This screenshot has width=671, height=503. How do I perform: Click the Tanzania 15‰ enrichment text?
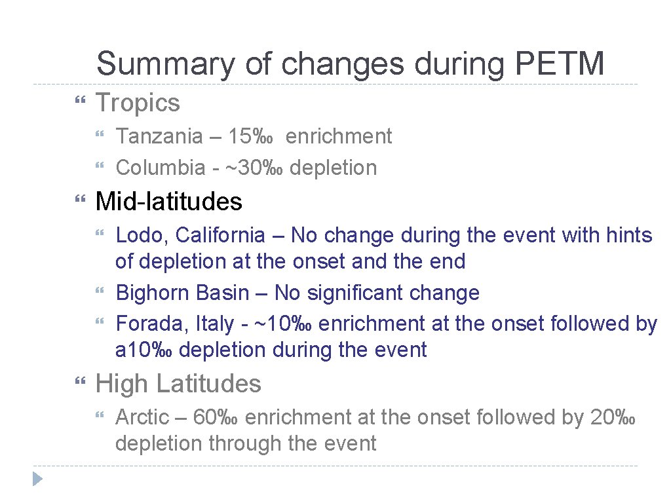click(x=254, y=136)
